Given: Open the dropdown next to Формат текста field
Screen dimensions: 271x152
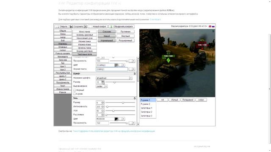Looking at the screenshot, I should tap(134, 69).
